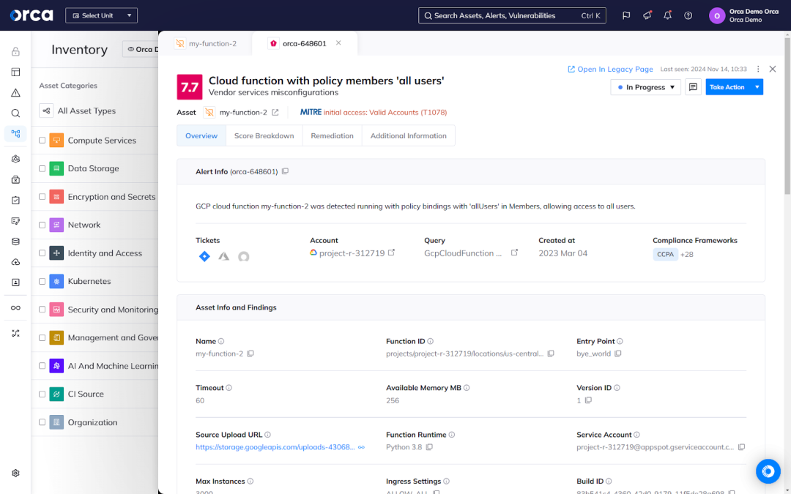
Task: Open the GcpCloudFunction query external link
Action: click(514, 252)
